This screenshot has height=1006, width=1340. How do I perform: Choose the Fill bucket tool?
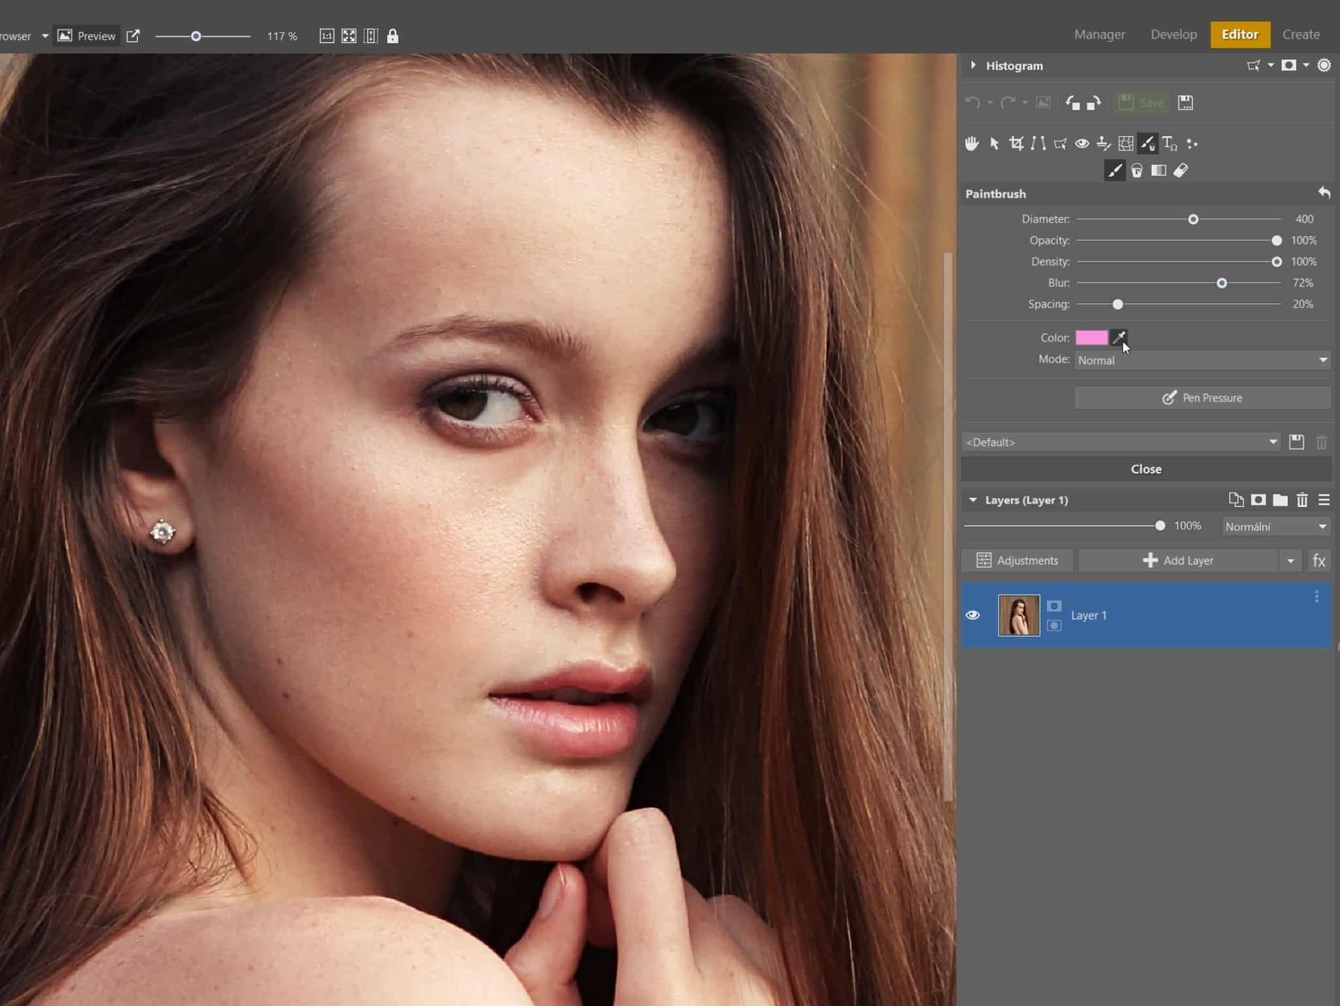point(1137,171)
